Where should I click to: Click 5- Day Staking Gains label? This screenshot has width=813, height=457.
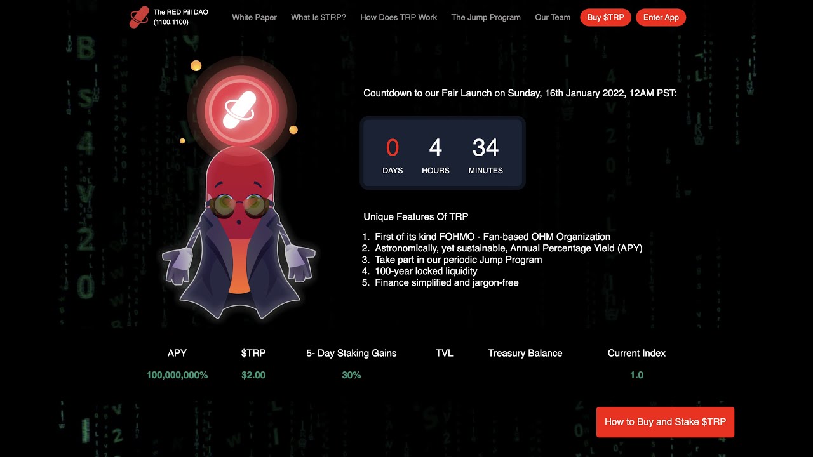351,353
